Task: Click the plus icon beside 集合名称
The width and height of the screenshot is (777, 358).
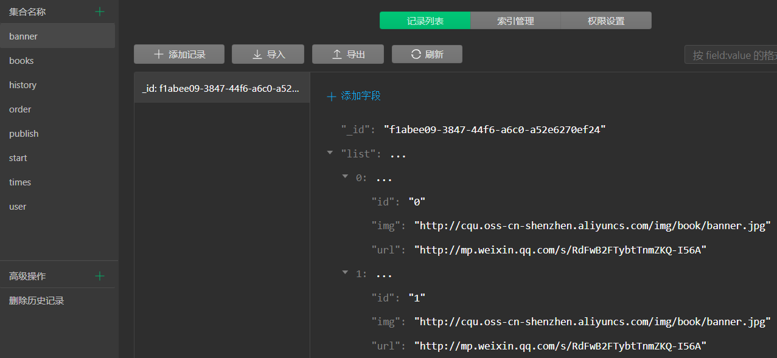Action: pyautogui.click(x=100, y=12)
